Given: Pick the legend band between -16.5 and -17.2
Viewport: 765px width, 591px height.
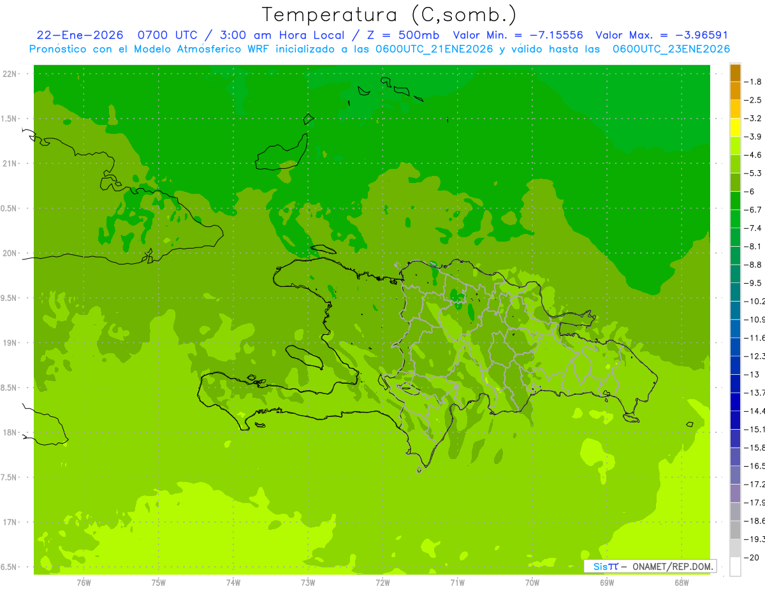Looking at the screenshot, I should click(735, 475).
